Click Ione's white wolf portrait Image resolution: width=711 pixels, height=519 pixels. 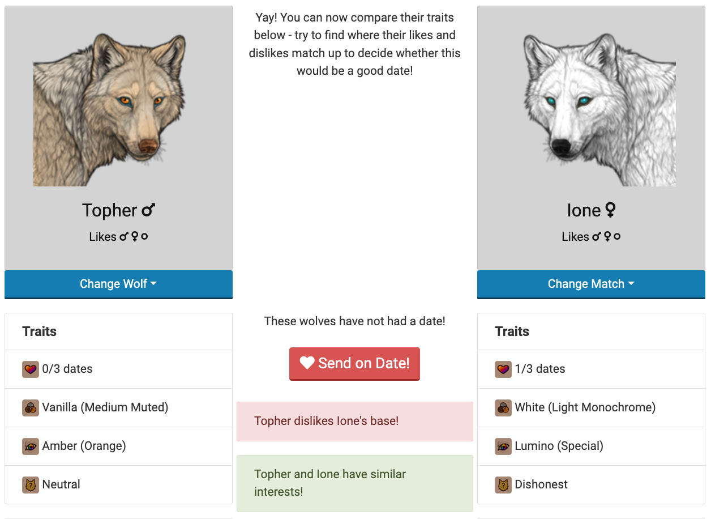(x=599, y=110)
